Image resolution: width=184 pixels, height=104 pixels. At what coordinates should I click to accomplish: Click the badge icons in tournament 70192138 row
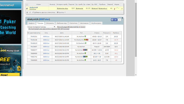coord(86,40)
